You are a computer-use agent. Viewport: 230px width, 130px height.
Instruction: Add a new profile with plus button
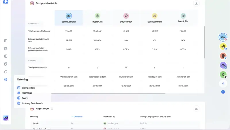tap(223, 92)
